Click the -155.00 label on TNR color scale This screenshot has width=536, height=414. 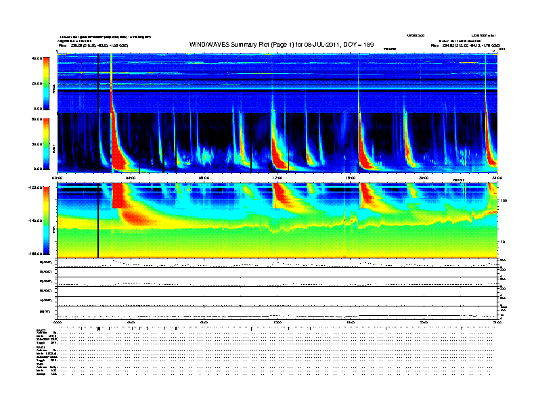tap(36, 254)
